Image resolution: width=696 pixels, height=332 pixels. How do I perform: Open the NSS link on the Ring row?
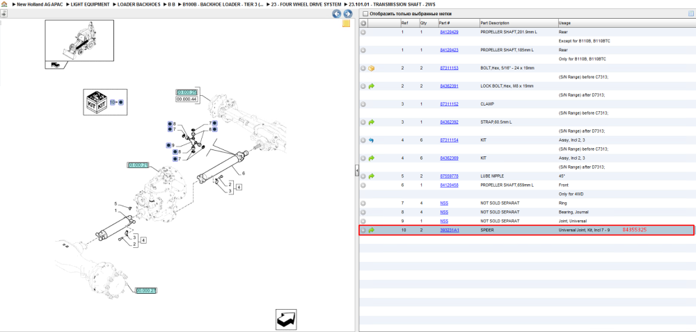pyautogui.click(x=444, y=203)
